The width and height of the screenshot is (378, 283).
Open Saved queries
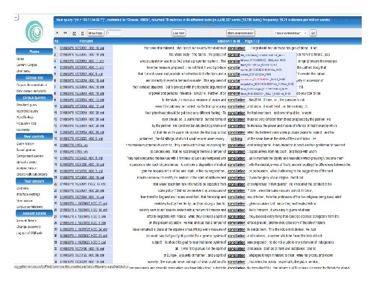[26, 150]
